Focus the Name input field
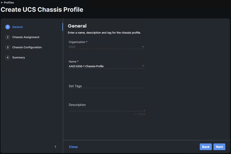Viewport: 231px width, 154px height. tap(107, 66)
